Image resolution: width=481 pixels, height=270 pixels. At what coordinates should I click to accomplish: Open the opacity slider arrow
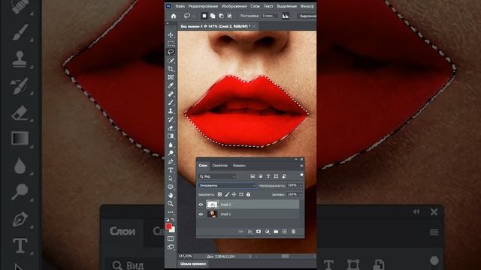tap(301, 185)
